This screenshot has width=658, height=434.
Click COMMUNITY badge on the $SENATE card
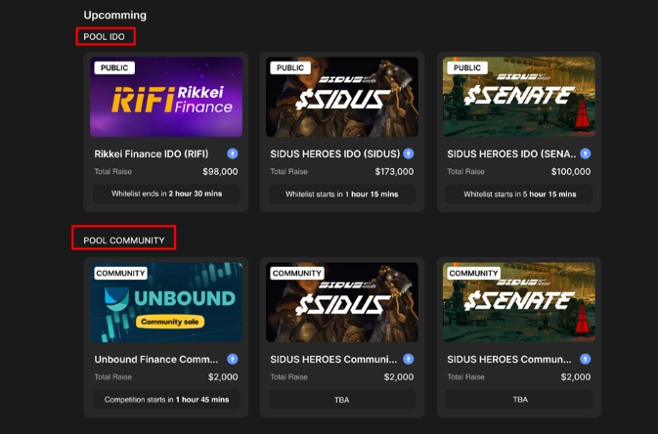click(x=474, y=274)
